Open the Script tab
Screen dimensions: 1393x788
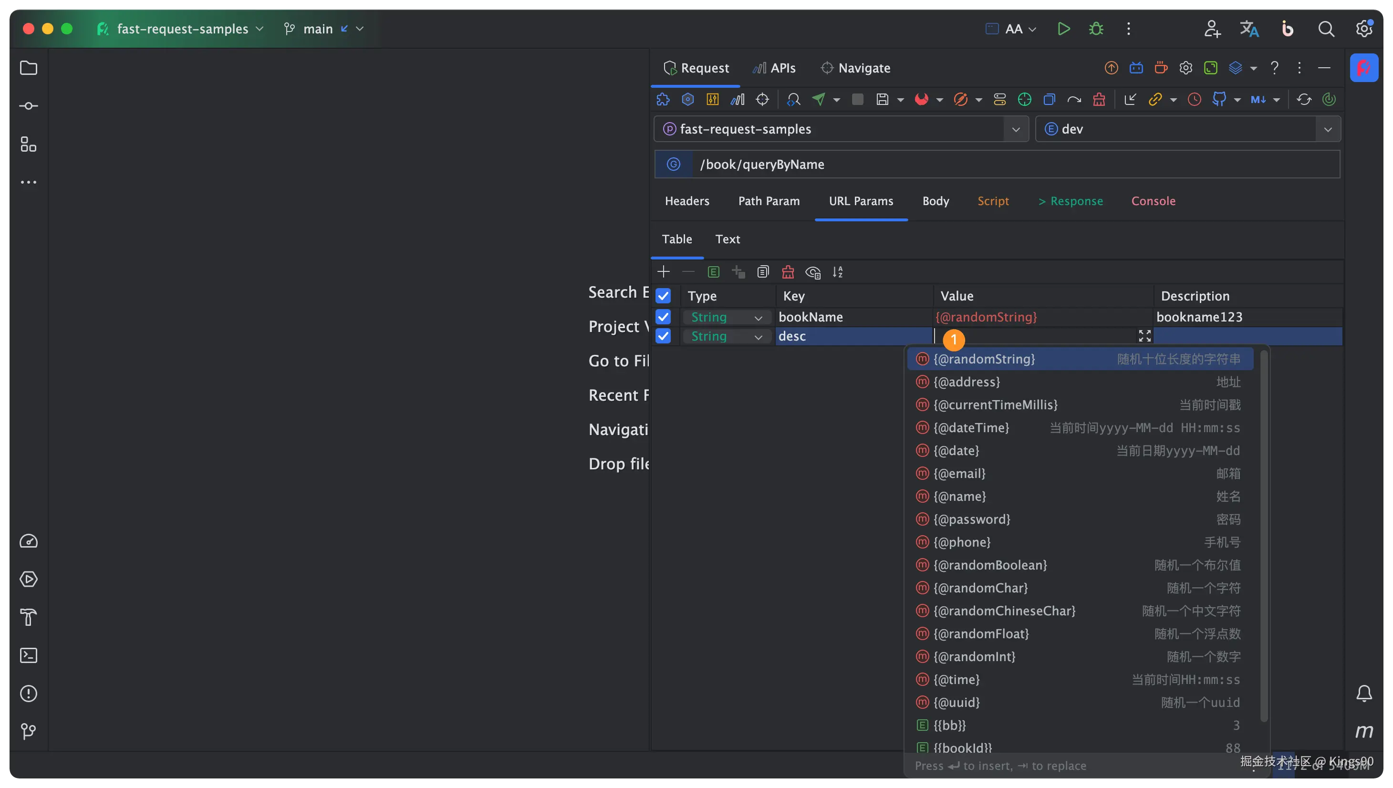click(993, 201)
